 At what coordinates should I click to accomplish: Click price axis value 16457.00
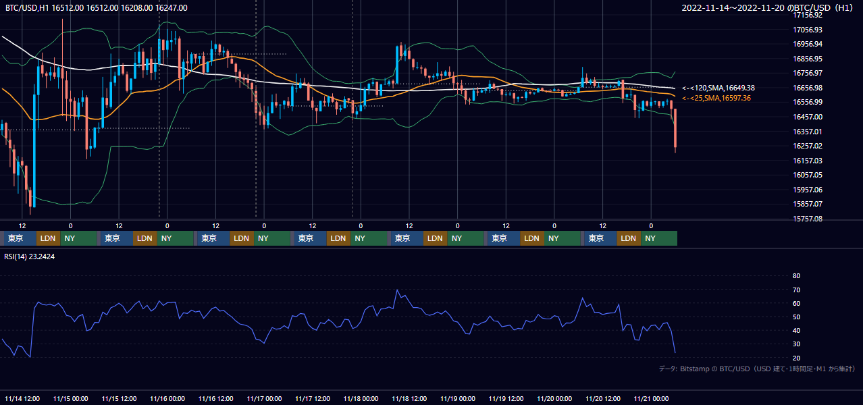click(807, 117)
